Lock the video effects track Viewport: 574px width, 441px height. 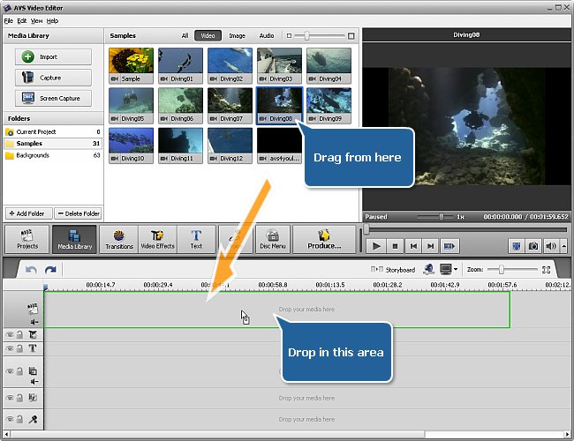tap(20, 334)
